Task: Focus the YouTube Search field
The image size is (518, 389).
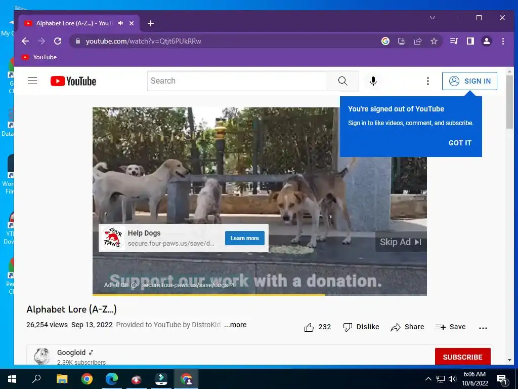Action: [237, 81]
